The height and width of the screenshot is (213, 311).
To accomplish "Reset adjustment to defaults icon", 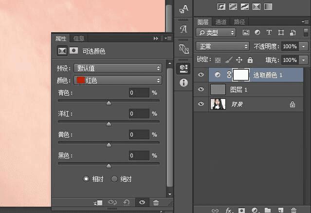I will [x=127, y=202].
